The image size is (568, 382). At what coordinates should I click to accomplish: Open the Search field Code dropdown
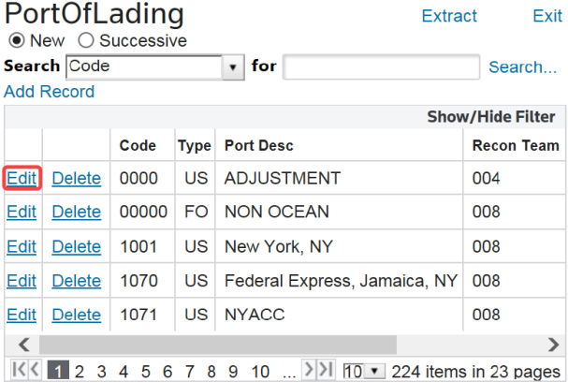click(155, 67)
